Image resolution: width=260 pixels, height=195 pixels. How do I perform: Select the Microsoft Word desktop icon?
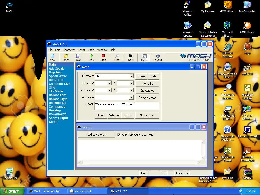[x=247, y=132]
